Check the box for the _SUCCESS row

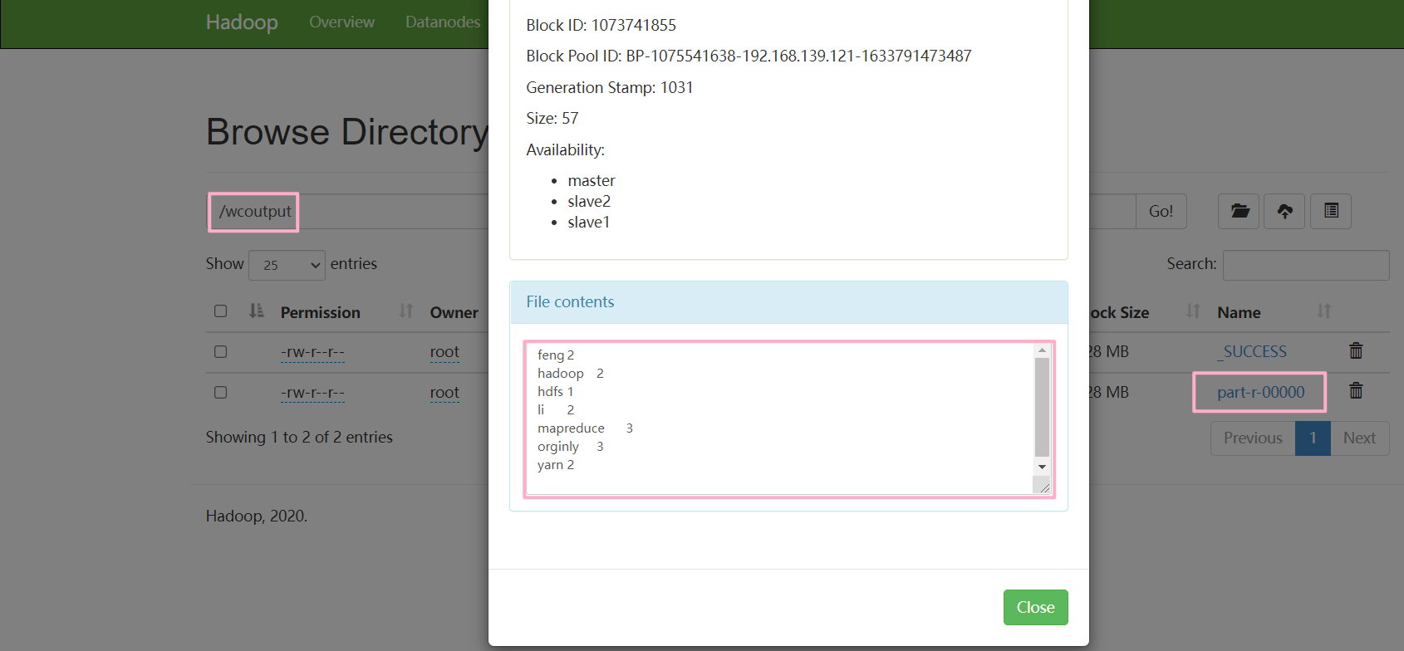(x=220, y=351)
